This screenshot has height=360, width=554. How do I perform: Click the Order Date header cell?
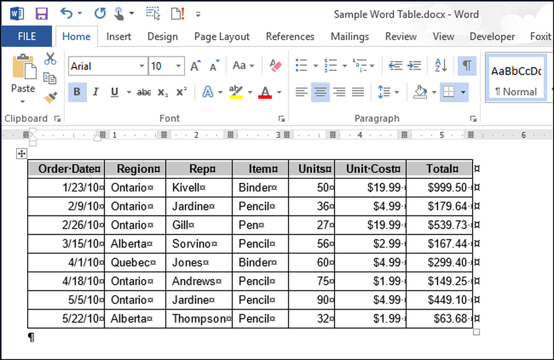[x=66, y=169]
